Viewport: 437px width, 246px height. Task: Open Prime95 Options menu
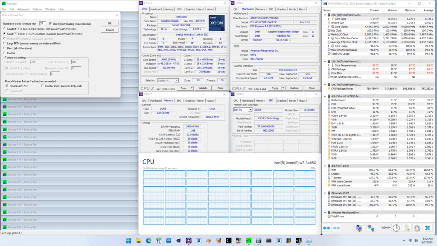(x=37, y=9)
